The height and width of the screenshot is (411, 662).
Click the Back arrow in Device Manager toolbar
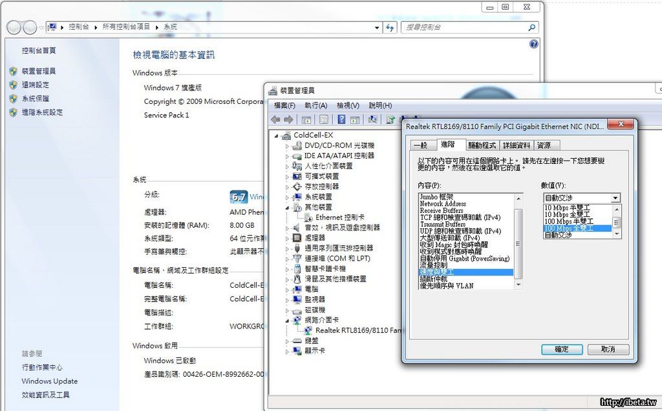pyautogui.click(x=275, y=119)
